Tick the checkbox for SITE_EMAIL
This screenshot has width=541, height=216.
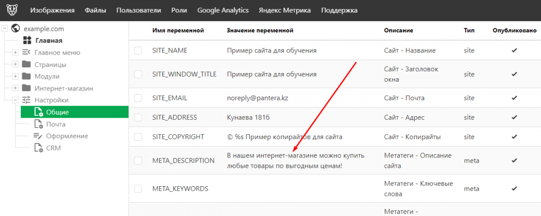[x=138, y=98]
